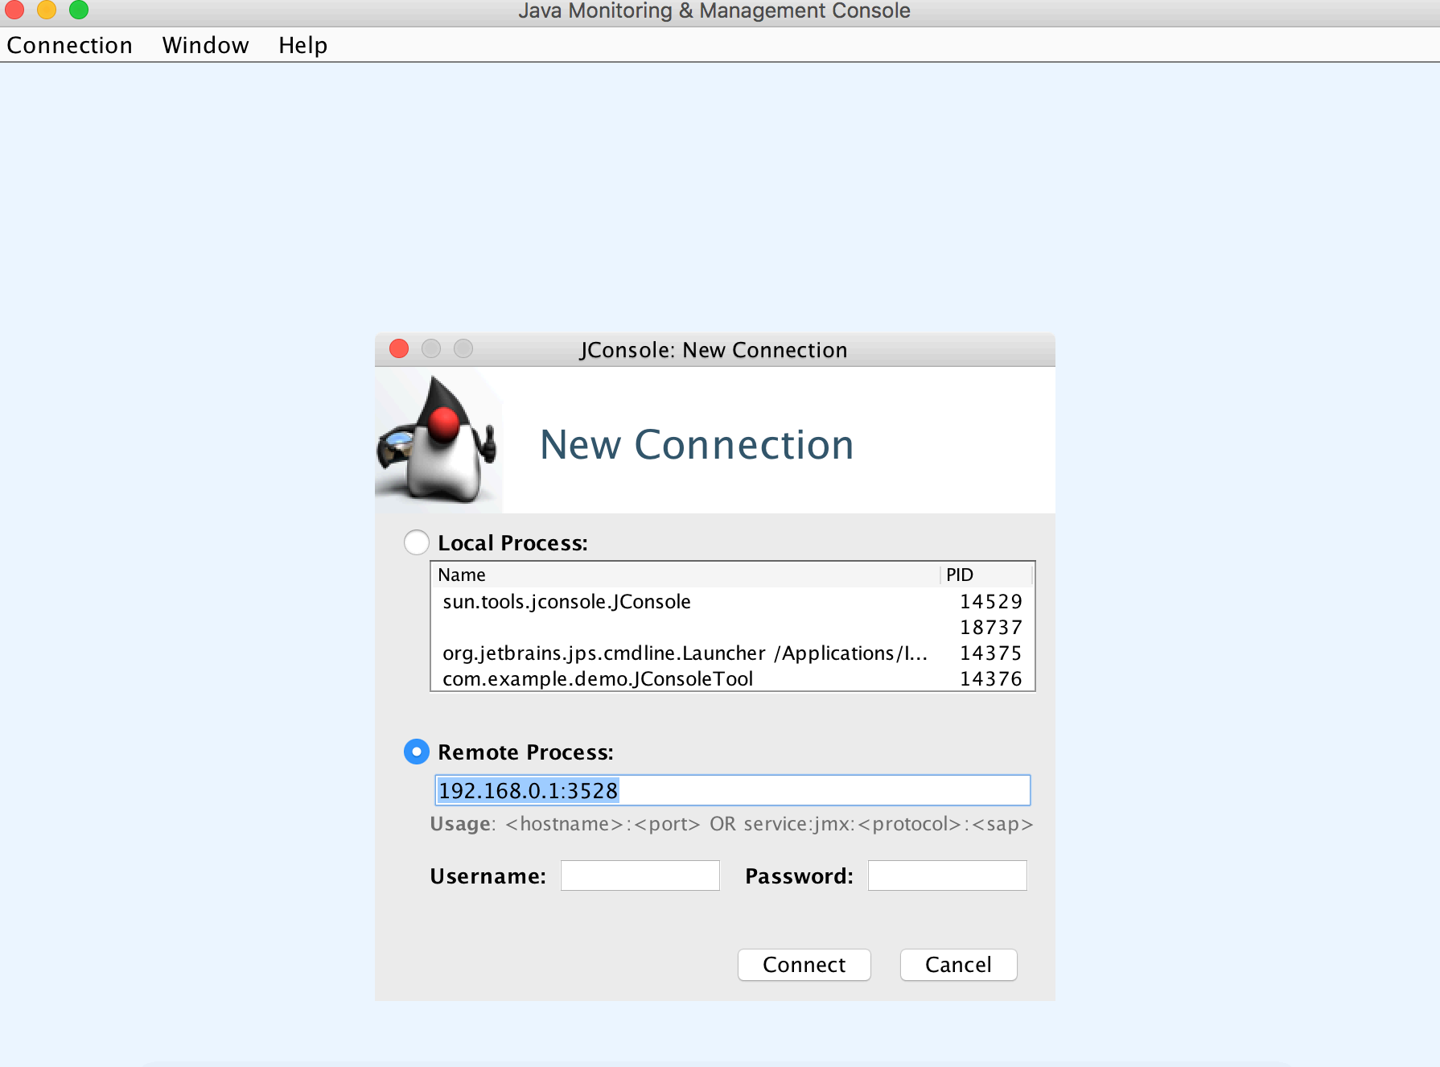Click the Name column header
Image resolution: width=1440 pixels, height=1067 pixels.
685,575
